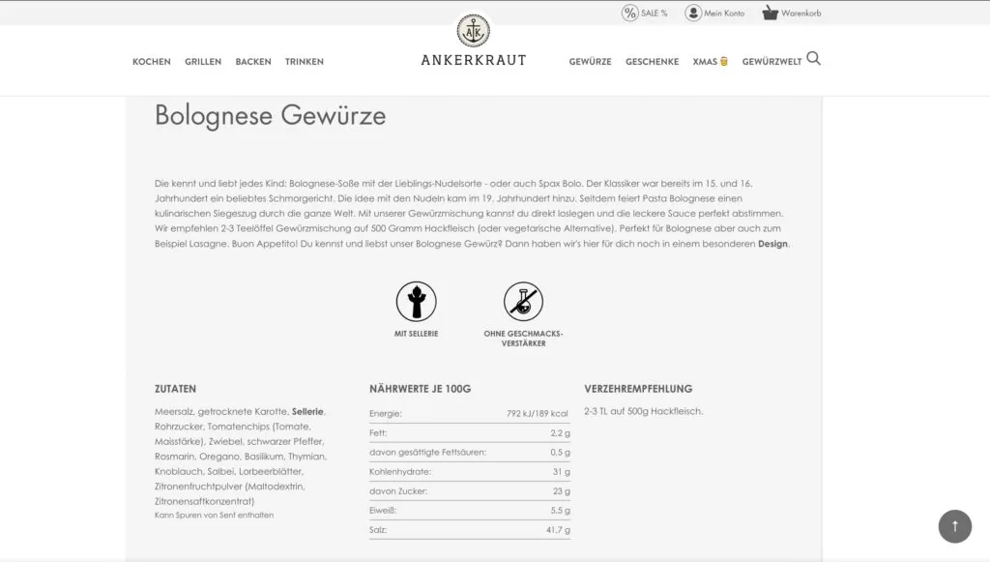Click the XMAS gift icon
This screenshot has height=562, width=990.
pos(723,61)
